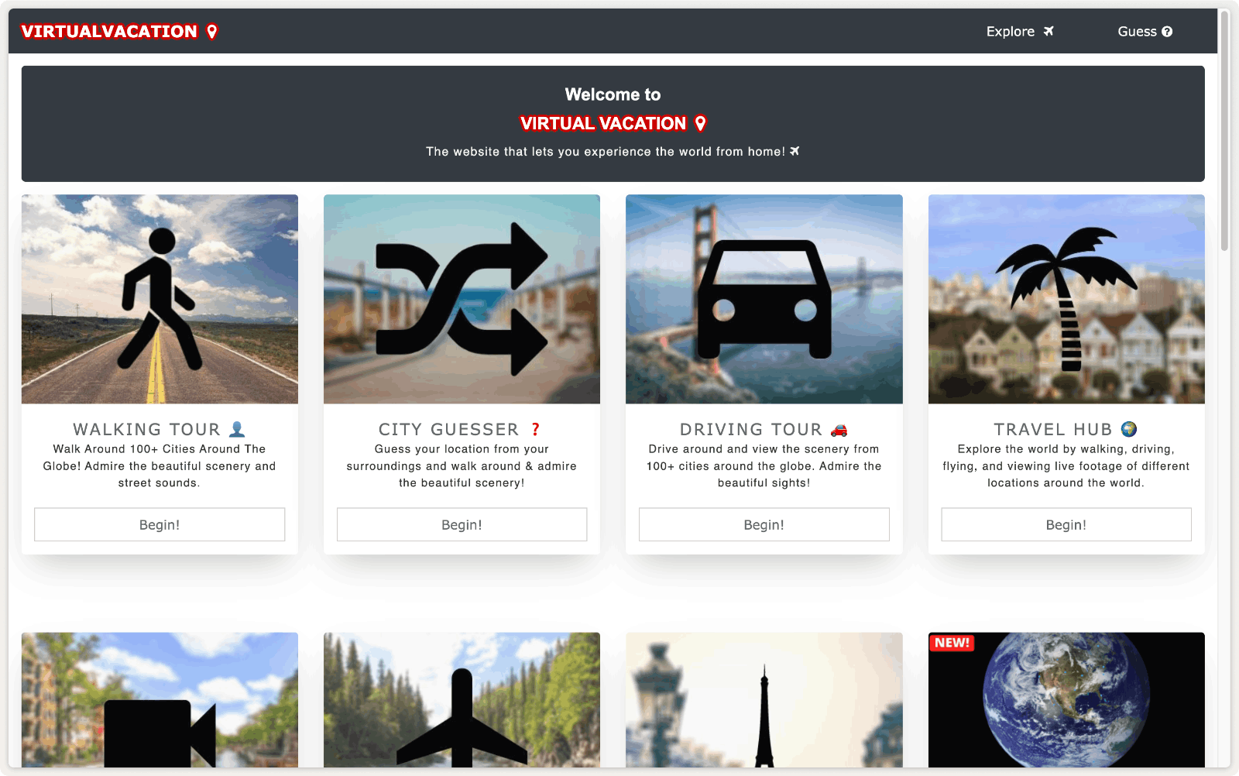Click the walking pedestrian icon image
Viewport: 1239px width, 776px height.
point(160,299)
